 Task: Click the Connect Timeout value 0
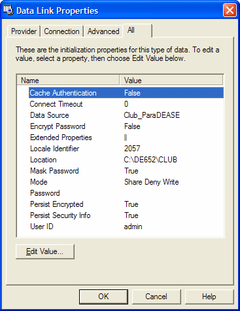coord(126,104)
